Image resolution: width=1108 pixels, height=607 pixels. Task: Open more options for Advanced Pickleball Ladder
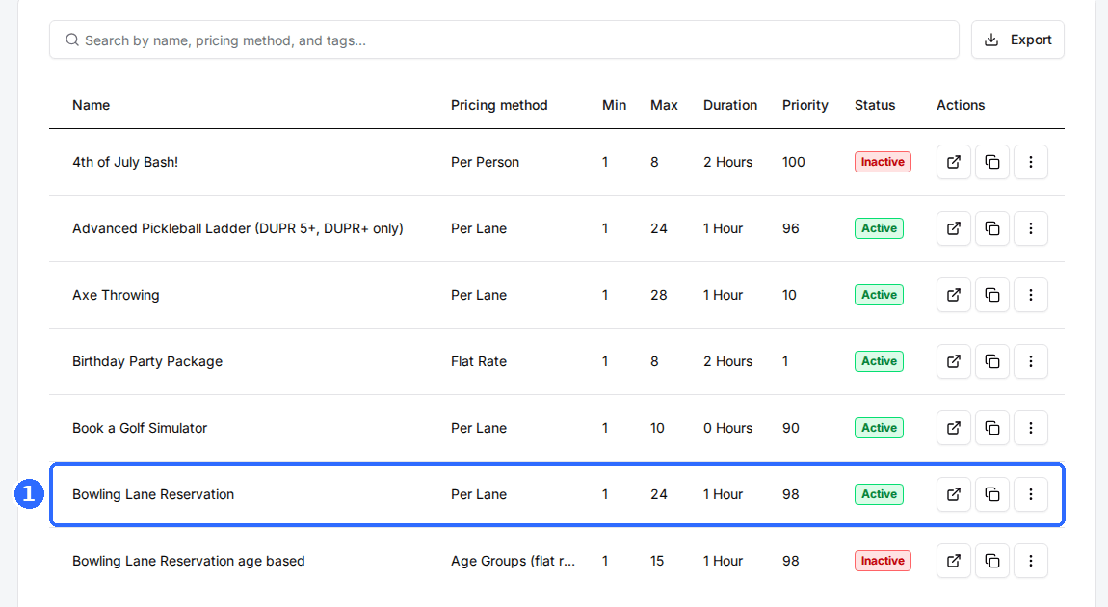(1030, 228)
